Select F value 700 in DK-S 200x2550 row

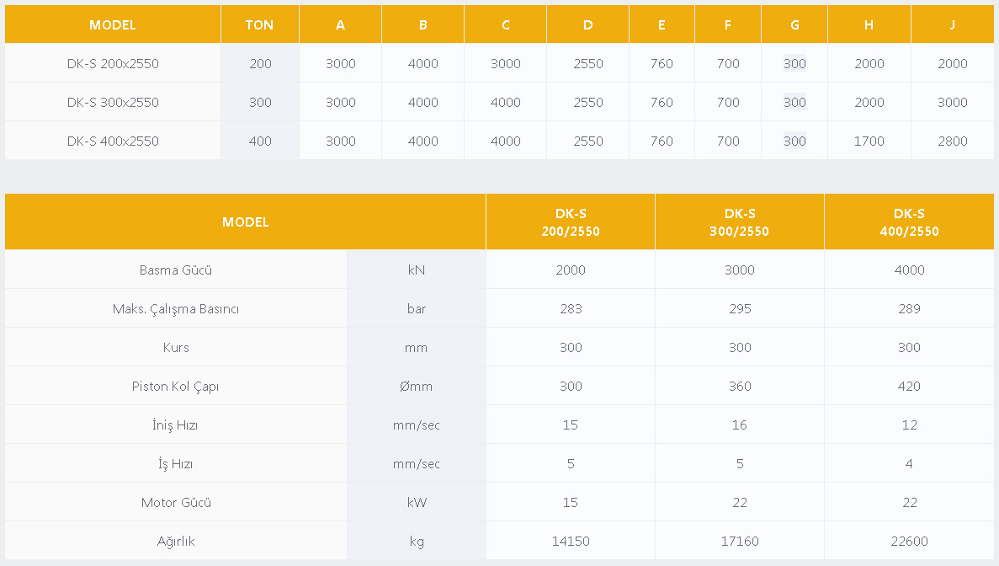click(x=728, y=64)
